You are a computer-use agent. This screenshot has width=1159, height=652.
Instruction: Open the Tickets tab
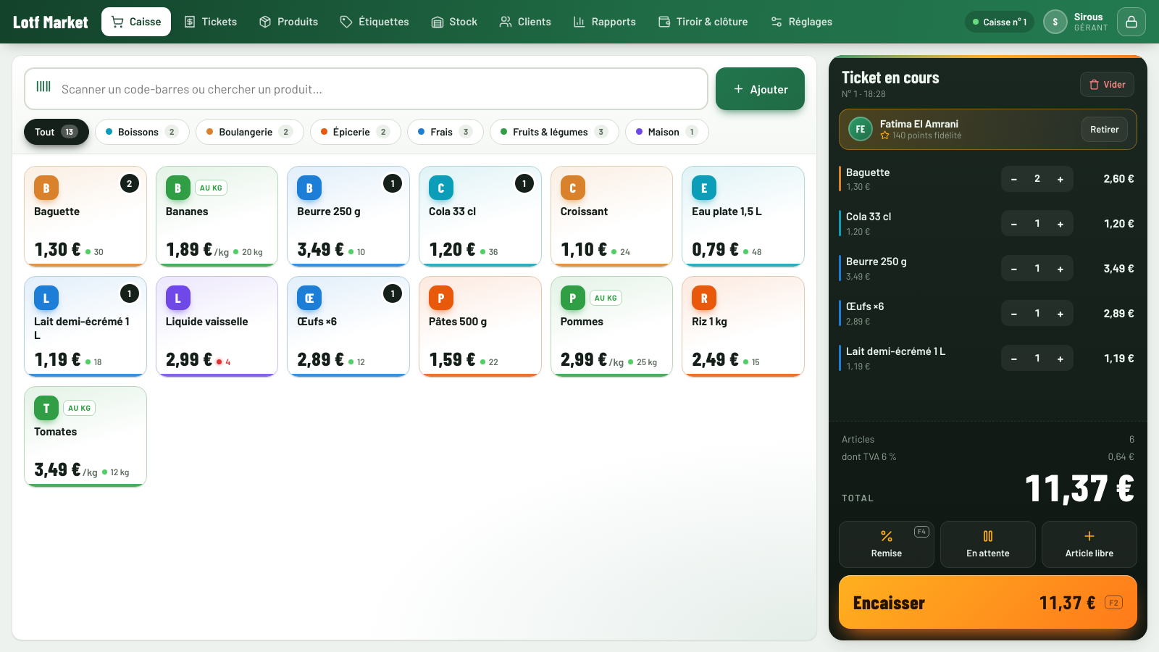coord(210,22)
